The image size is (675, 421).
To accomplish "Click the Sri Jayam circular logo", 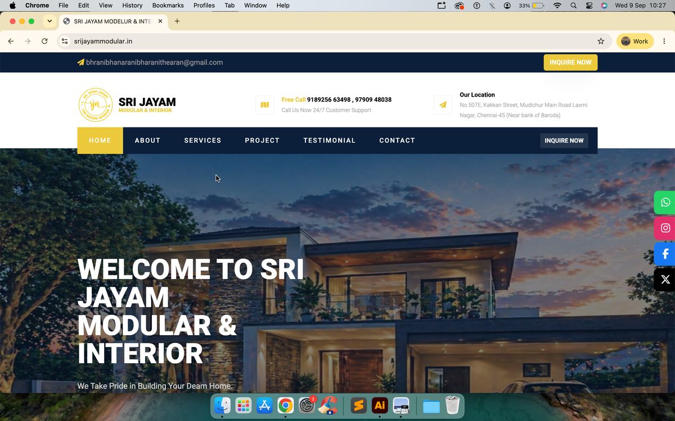I will (x=96, y=105).
